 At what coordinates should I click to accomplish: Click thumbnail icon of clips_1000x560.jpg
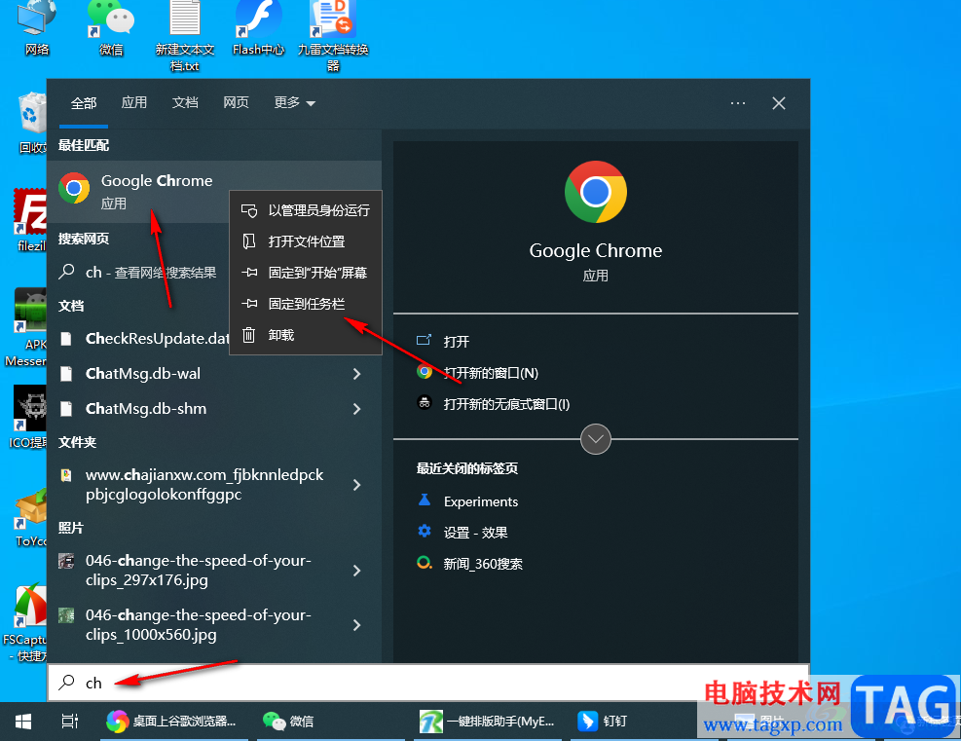coord(66,615)
